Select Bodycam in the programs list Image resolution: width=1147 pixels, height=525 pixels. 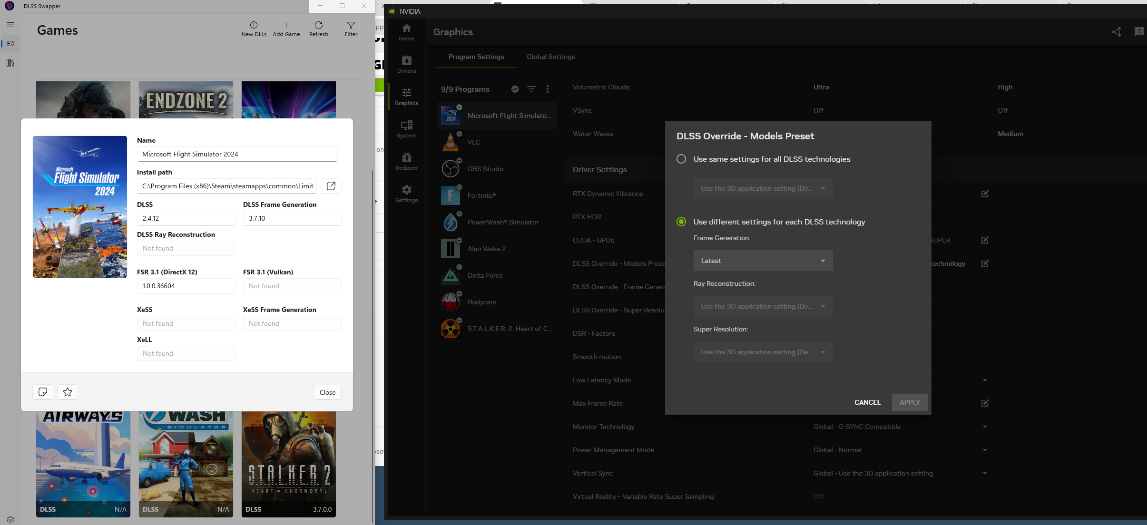(x=497, y=302)
